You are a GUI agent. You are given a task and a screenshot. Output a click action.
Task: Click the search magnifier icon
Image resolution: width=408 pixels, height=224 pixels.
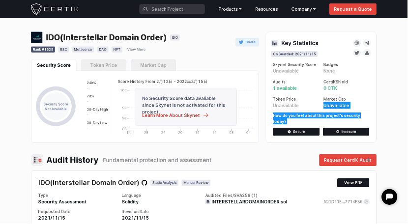click(146, 9)
